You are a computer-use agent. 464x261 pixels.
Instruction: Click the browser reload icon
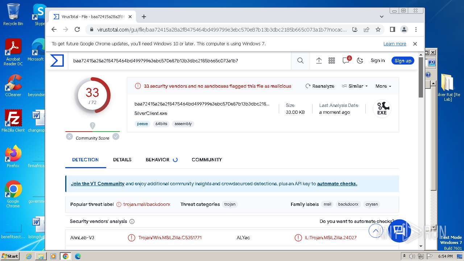click(77, 29)
